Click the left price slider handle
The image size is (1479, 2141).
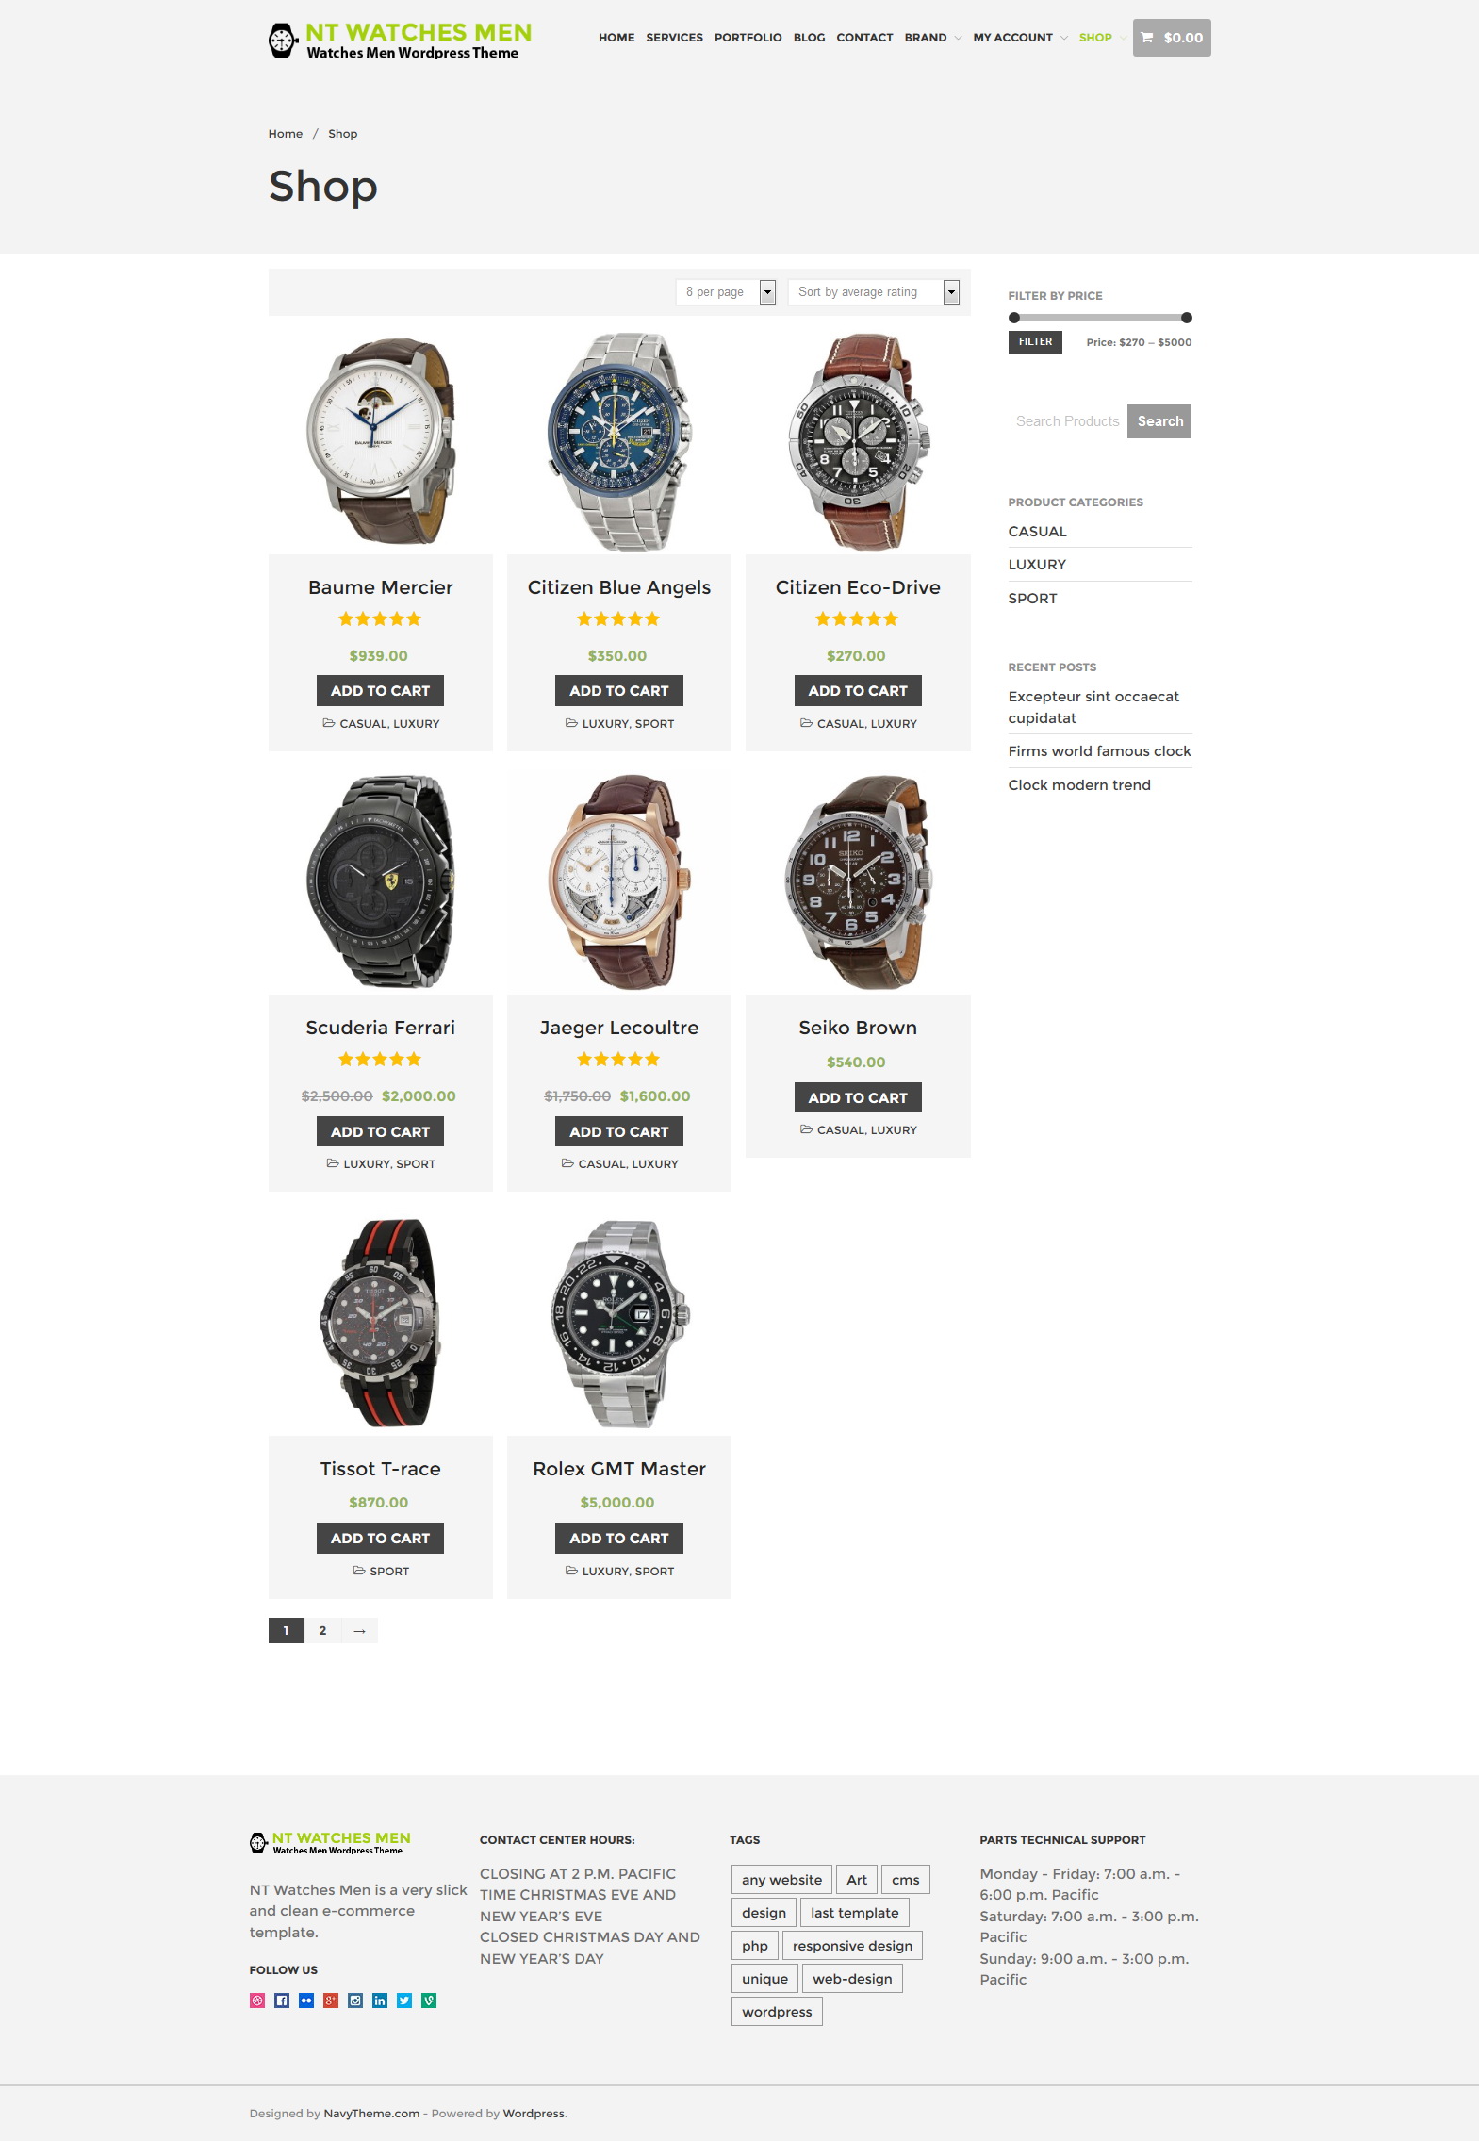tap(1014, 318)
